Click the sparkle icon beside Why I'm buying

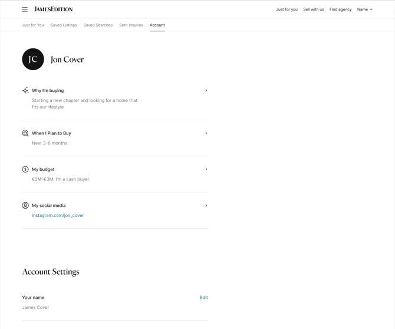(25, 91)
